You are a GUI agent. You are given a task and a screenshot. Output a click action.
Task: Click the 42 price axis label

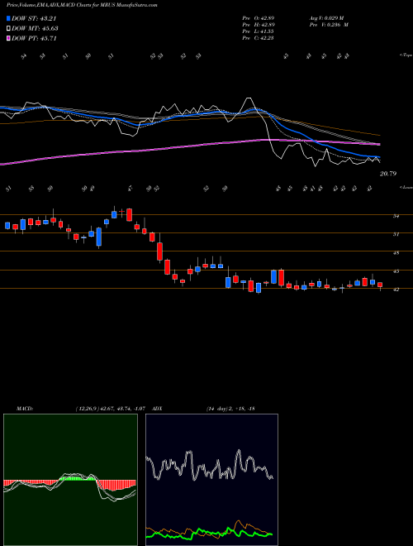[396, 289]
